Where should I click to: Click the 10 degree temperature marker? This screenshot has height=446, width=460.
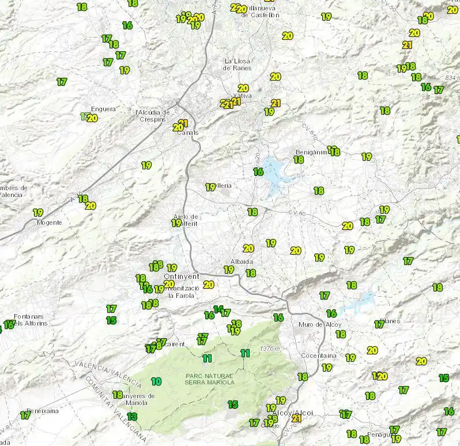click(x=156, y=381)
